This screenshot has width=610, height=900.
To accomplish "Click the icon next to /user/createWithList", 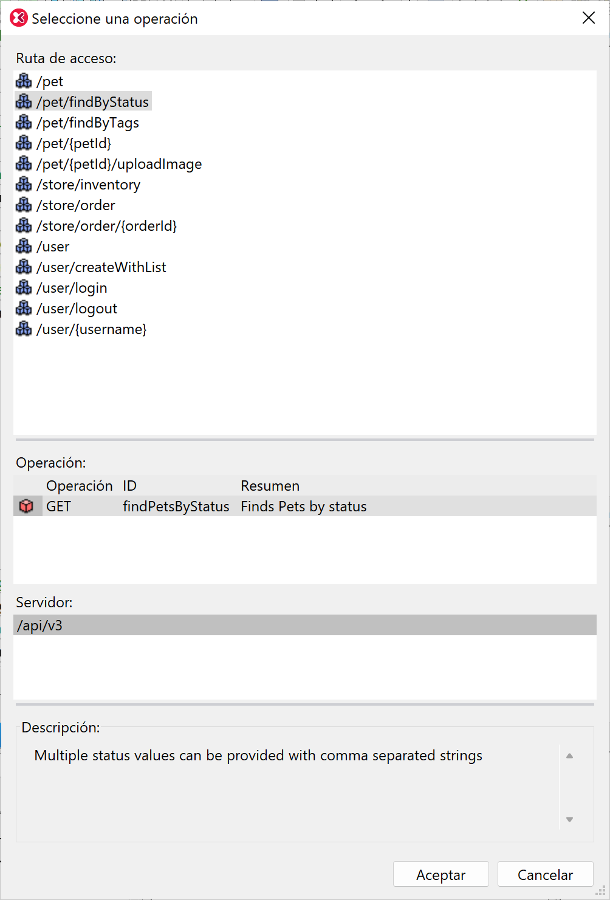I will 24,267.
